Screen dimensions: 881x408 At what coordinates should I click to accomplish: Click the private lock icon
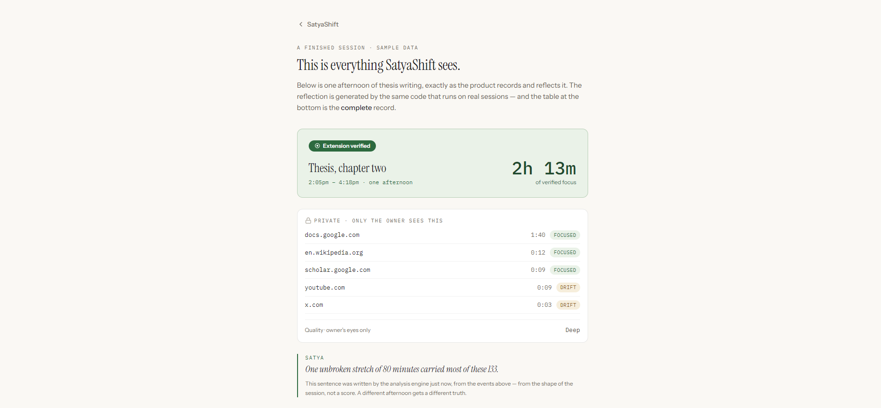(308, 221)
